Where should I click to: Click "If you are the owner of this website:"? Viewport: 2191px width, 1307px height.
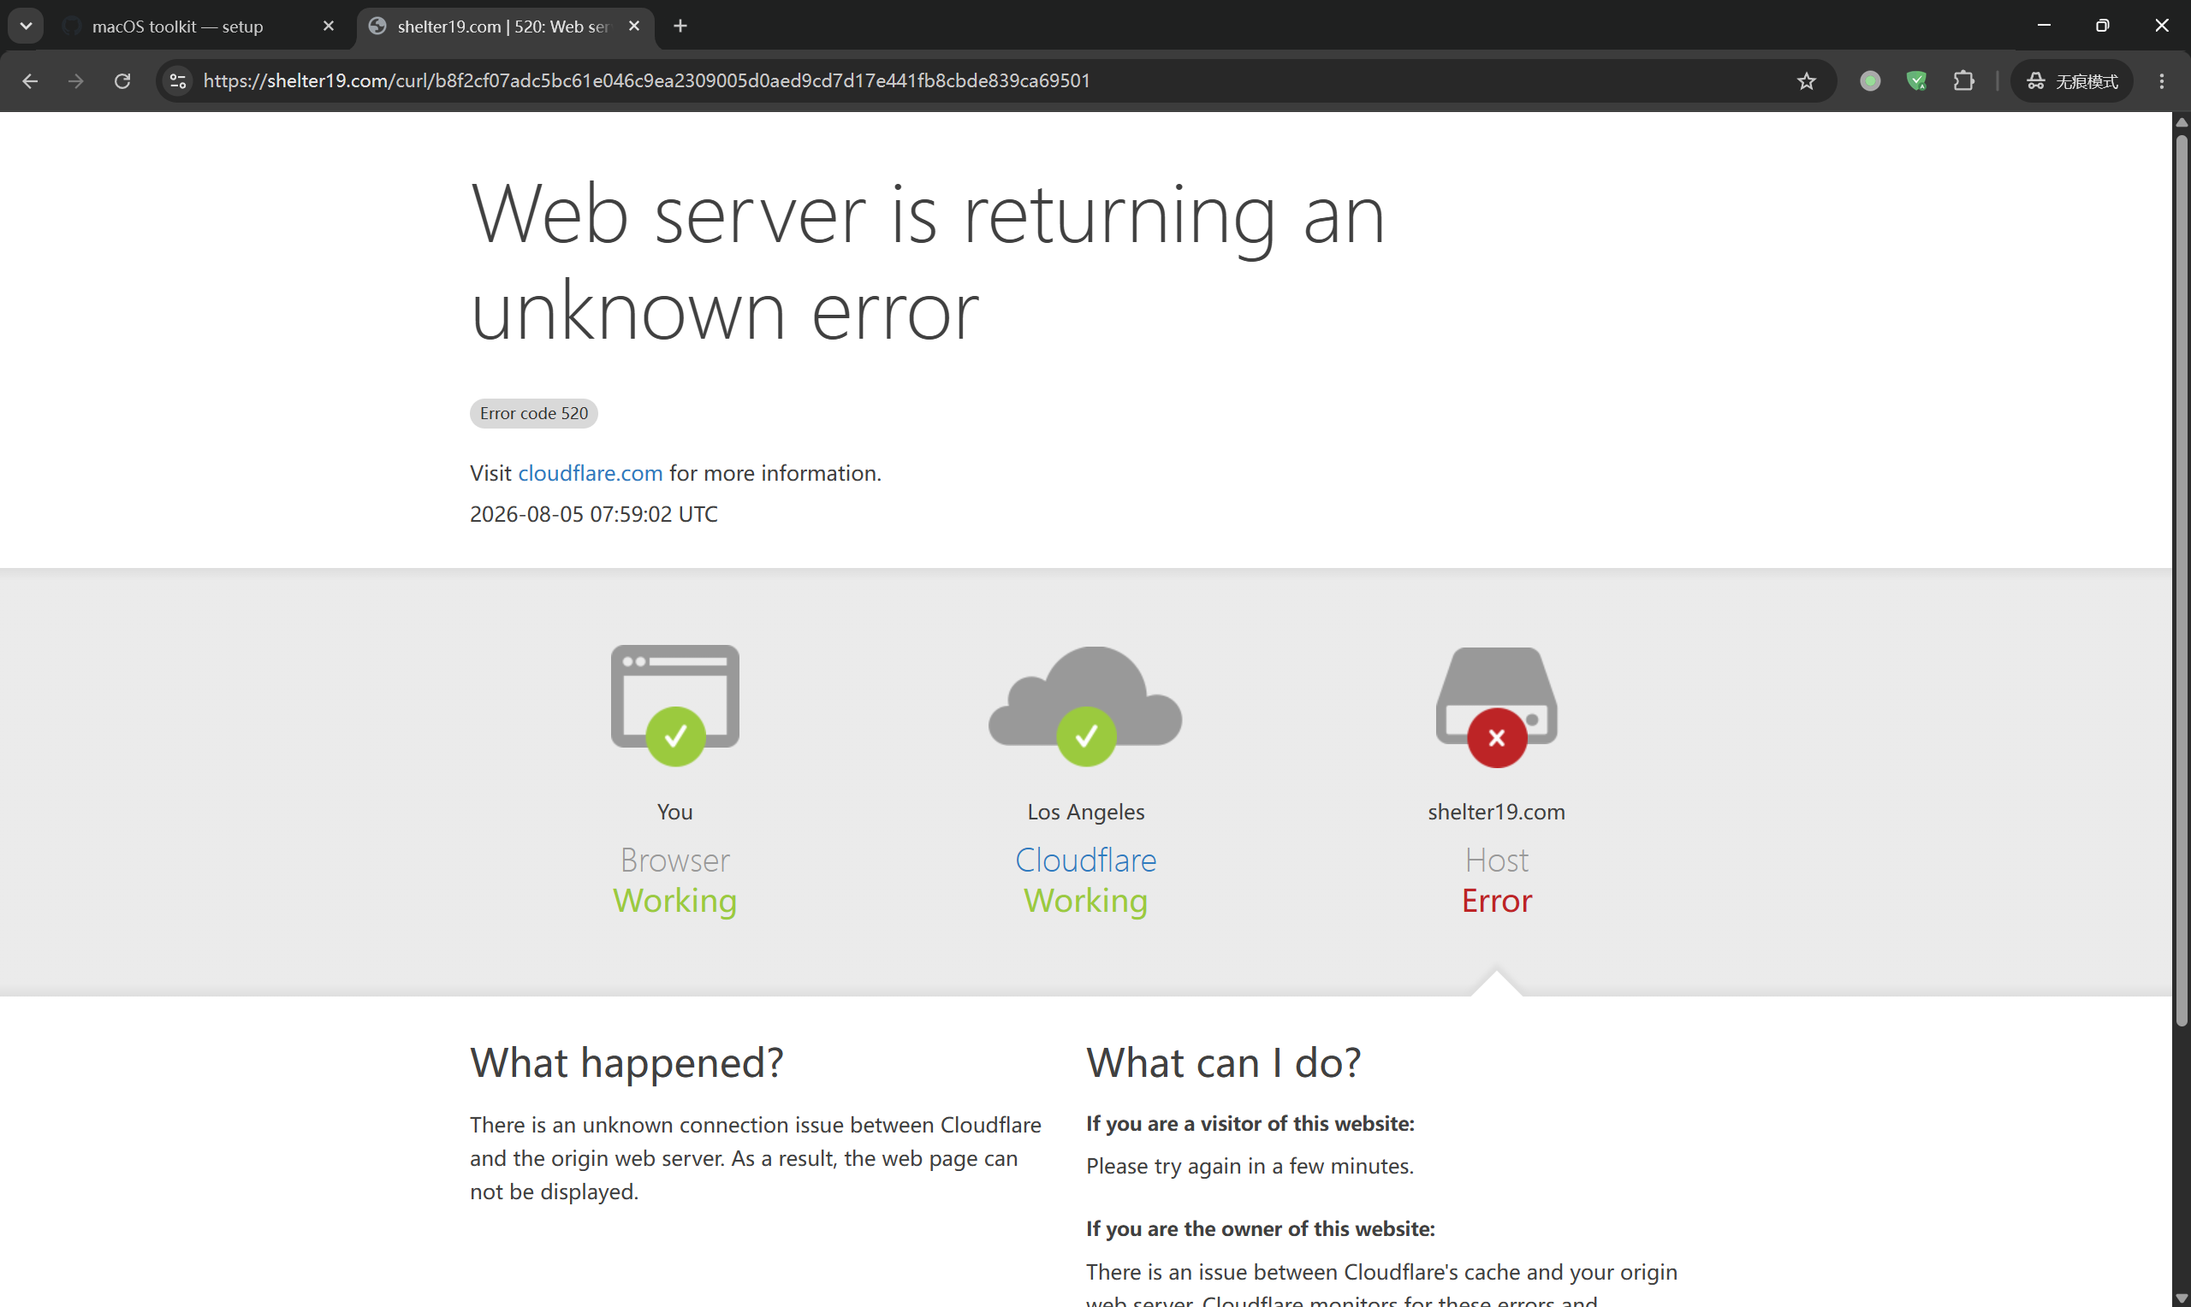(1261, 1228)
